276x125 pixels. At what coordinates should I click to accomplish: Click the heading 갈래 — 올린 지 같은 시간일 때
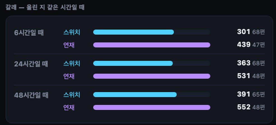tap(45, 8)
